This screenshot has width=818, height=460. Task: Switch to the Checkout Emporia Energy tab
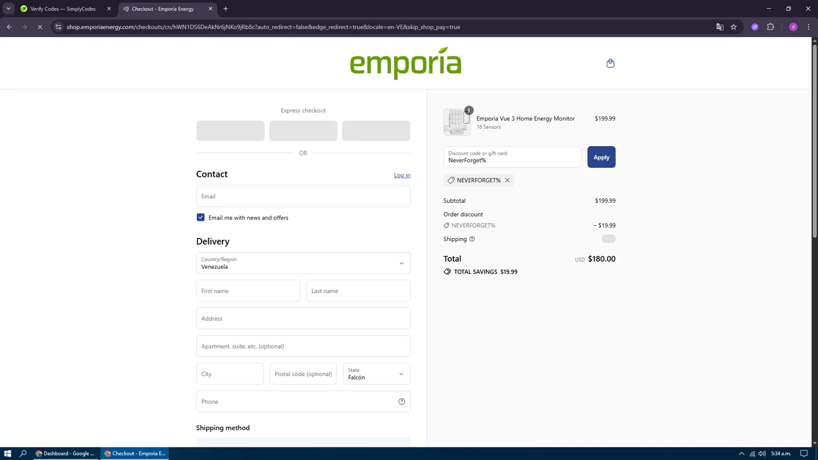point(163,9)
